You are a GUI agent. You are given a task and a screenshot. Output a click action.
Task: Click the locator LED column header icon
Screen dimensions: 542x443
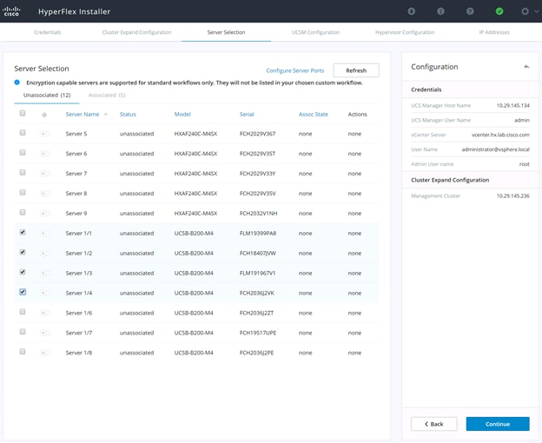click(44, 115)
